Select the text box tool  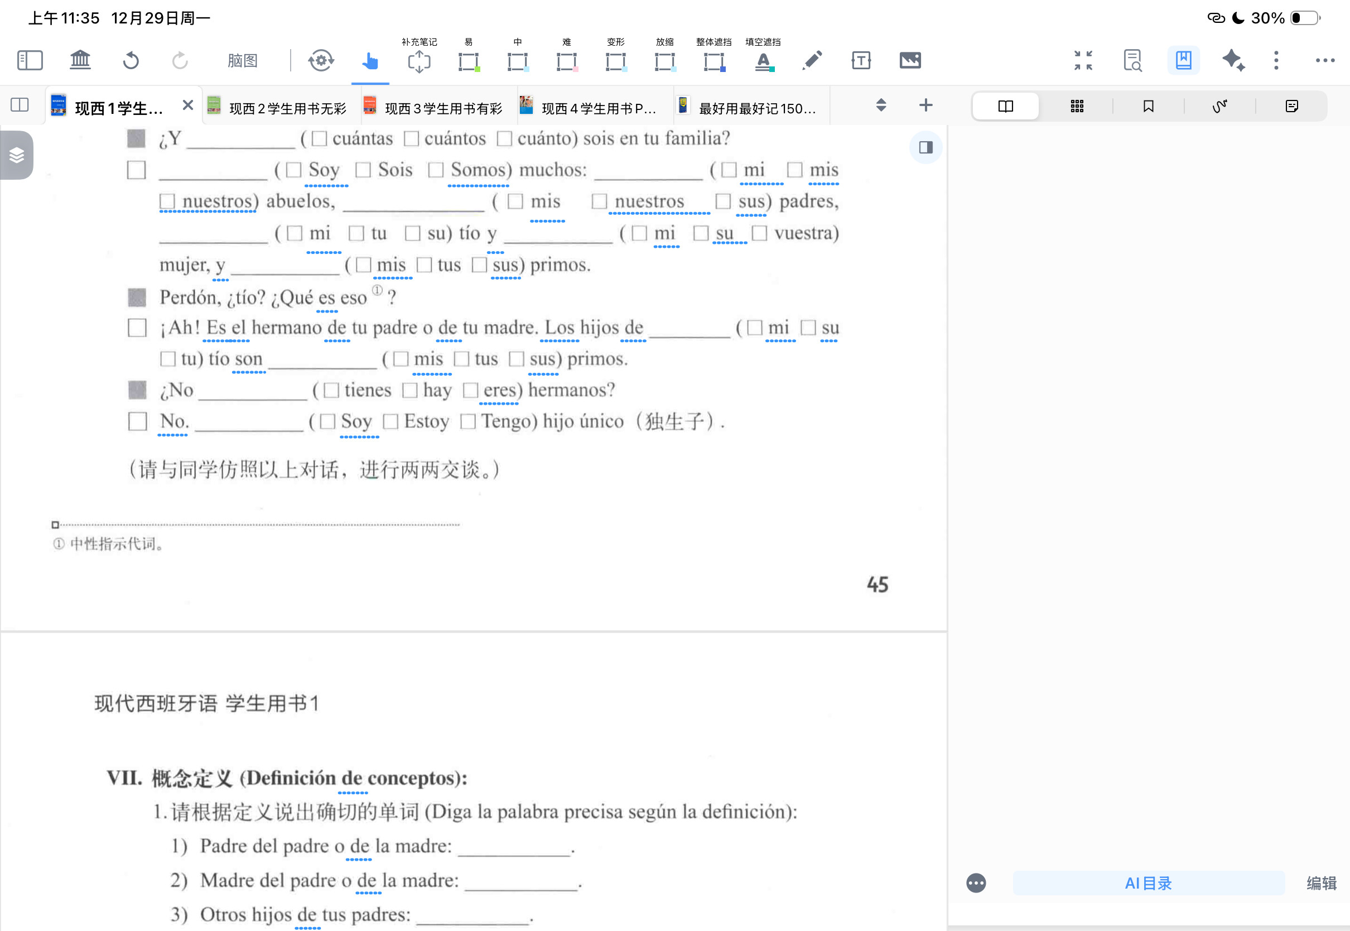pyautogui.click(x=861, y=60)
